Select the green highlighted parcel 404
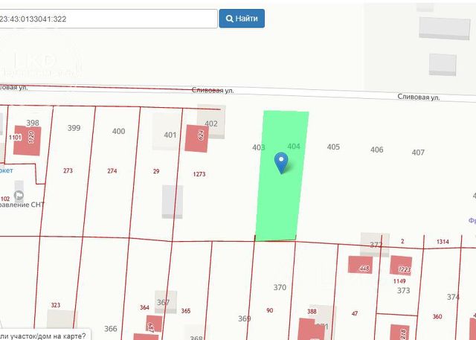The image size is (476, 340). (283, 176)
